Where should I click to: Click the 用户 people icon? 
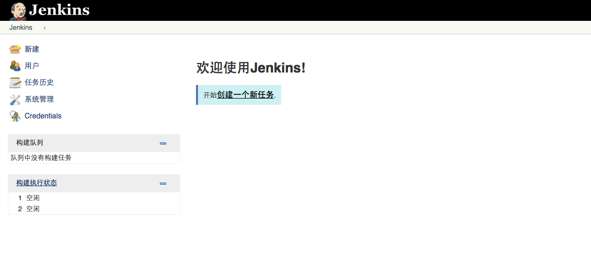15,66
